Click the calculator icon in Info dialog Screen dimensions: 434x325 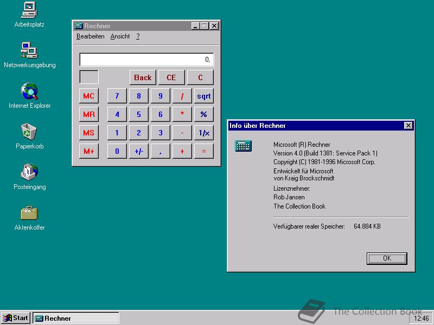click(x=243, y=146)
